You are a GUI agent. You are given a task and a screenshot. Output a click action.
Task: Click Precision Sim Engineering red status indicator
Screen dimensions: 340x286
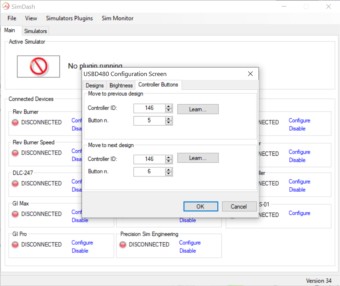click(x=123, y=245)
